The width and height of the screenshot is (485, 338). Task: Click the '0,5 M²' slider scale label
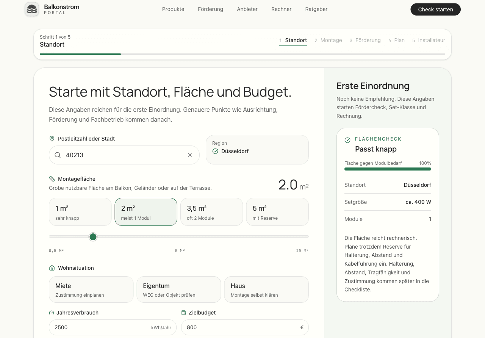coord(56,251)
